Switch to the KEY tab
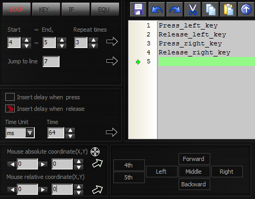Image resolution: width=255 pixels, height=199 pixels. 46,9
